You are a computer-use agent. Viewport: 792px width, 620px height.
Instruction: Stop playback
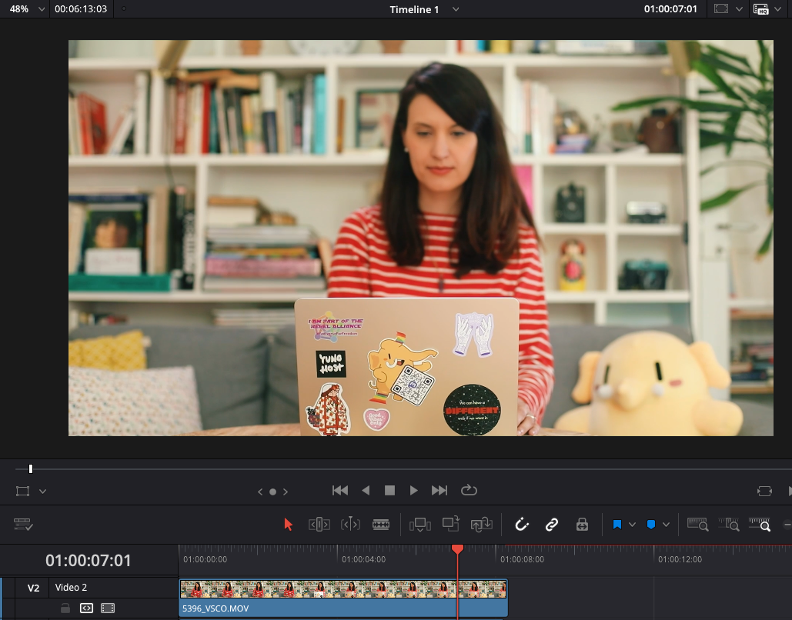389,490
